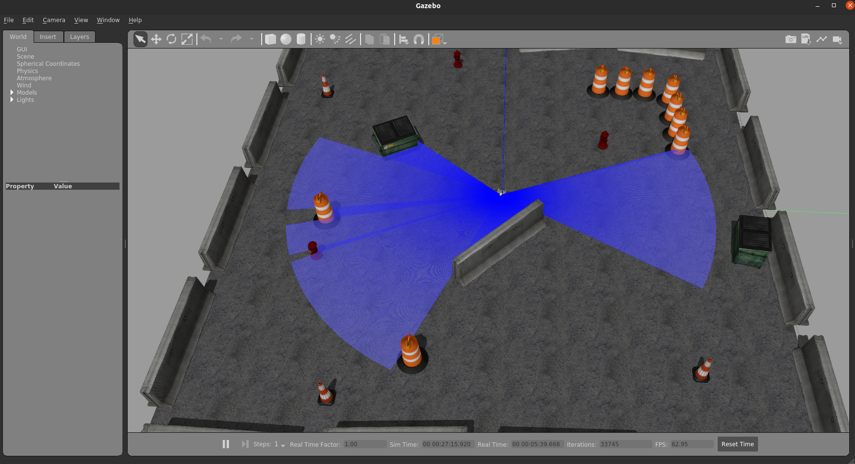Open the Steps count dropdown
855x464 pixels.
click(x=283, y=445)
